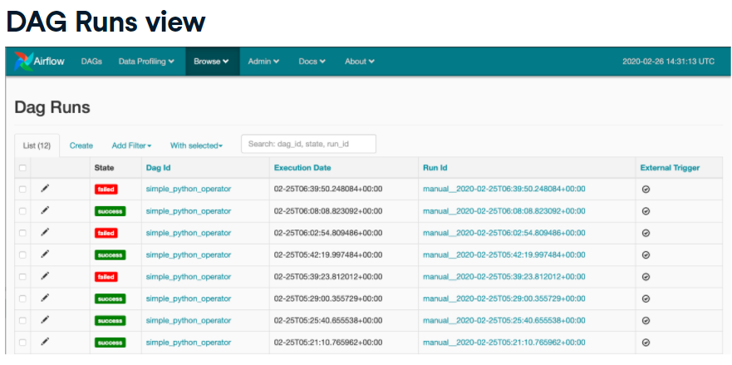Click the failed badge for 06:02:54 run
This screenshot has height=365, width=732.
[106, 233]
